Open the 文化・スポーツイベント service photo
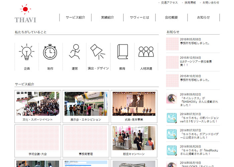The image size is (234, 167). point(38,104)
